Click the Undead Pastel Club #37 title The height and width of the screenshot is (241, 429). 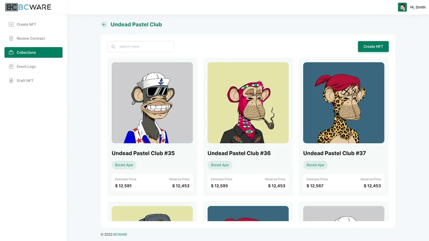point(334,153)
